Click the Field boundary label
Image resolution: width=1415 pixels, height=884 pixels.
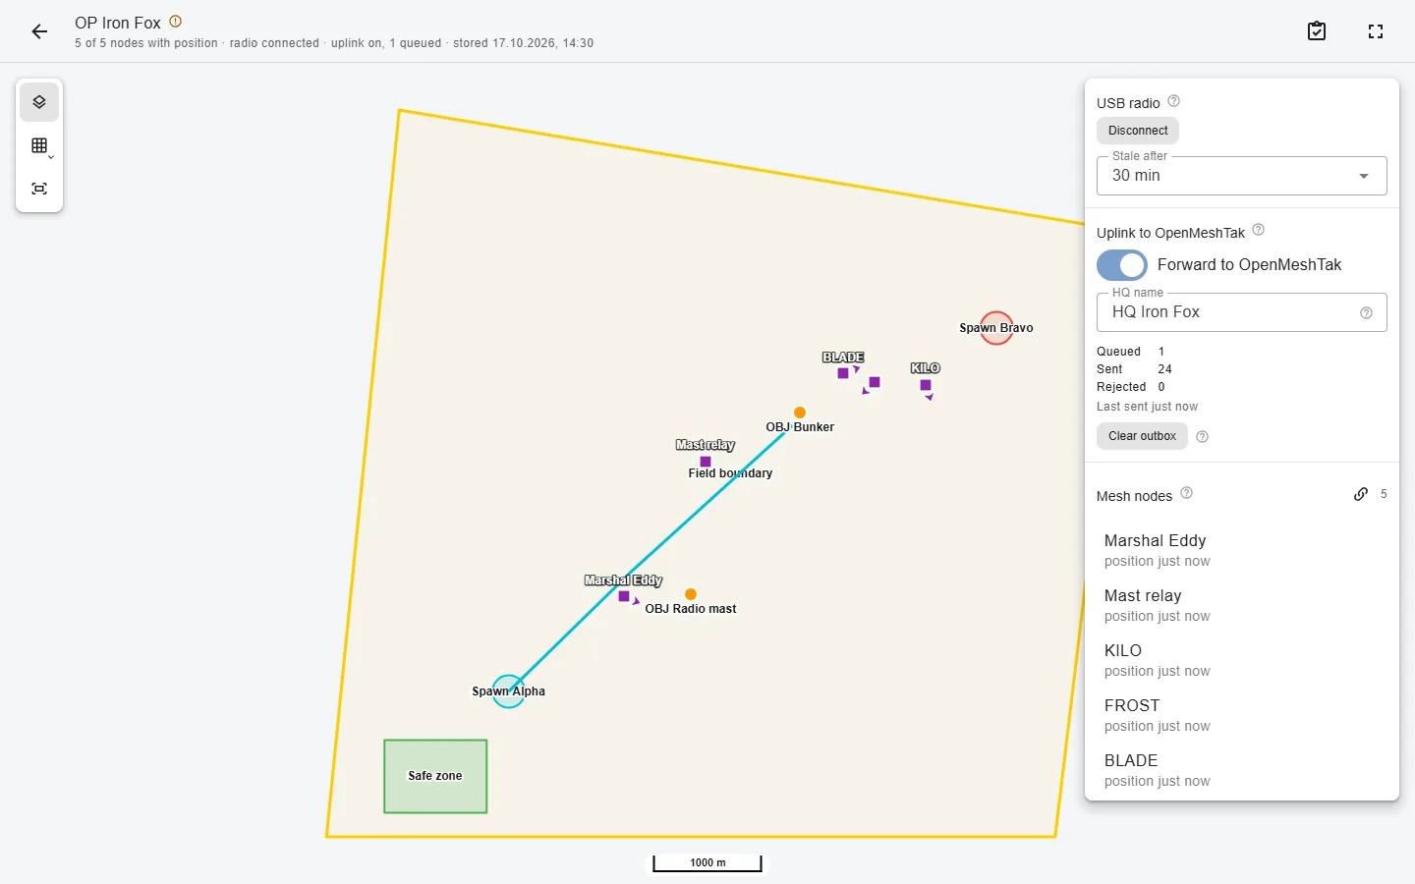730,473
